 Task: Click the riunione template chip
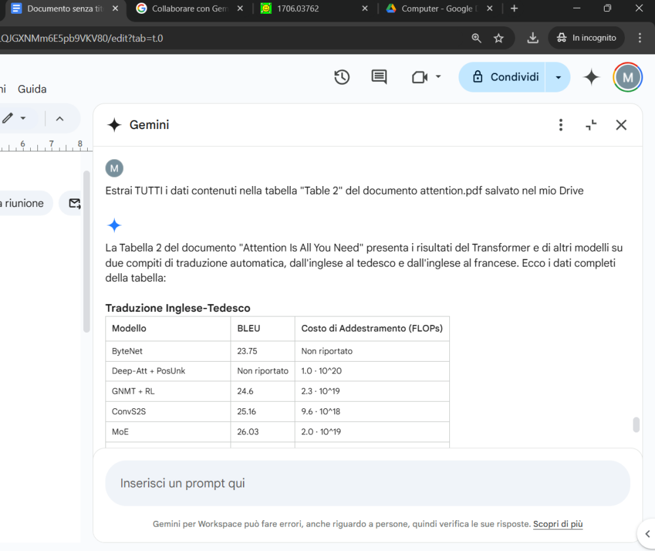tap(25, 204)
